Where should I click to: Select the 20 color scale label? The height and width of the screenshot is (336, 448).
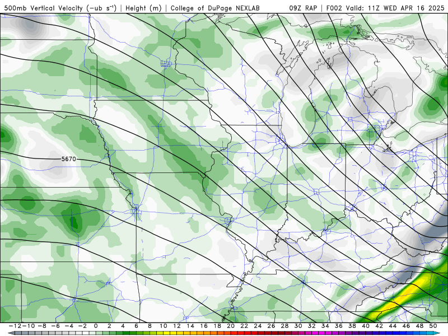[x=231, y=326]
